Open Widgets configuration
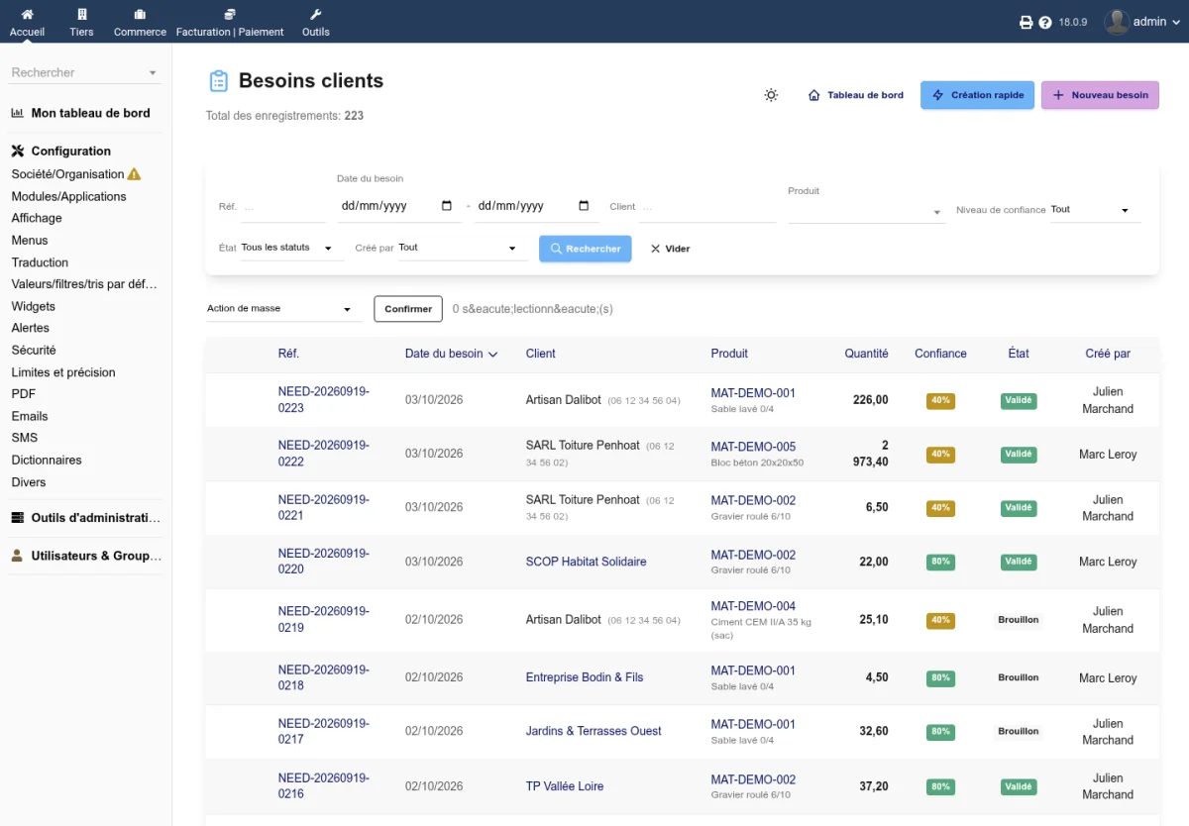Screen dimensions: 1189x826 tap(33, 306)
